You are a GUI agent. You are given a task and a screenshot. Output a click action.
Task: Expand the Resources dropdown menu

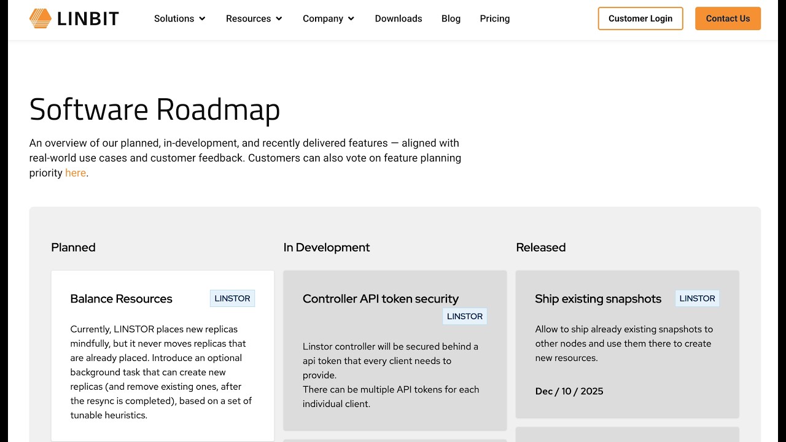[x=254, y=18]
